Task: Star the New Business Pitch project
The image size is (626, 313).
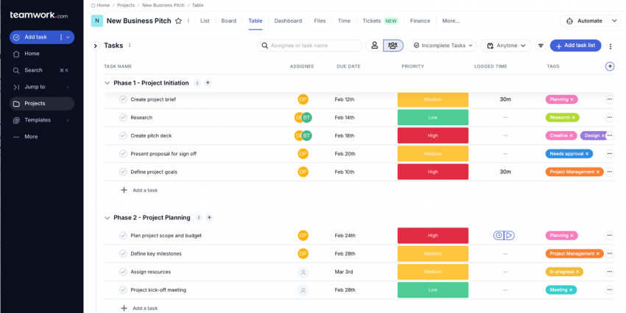Action: coord(178,21)
